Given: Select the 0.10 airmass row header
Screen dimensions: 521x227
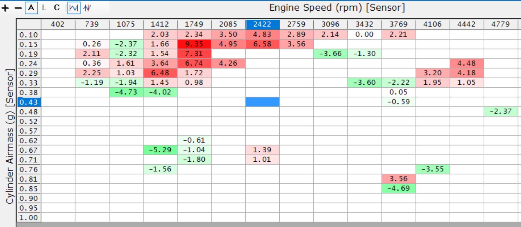Looking at the screenshot, I should [29, 35].
